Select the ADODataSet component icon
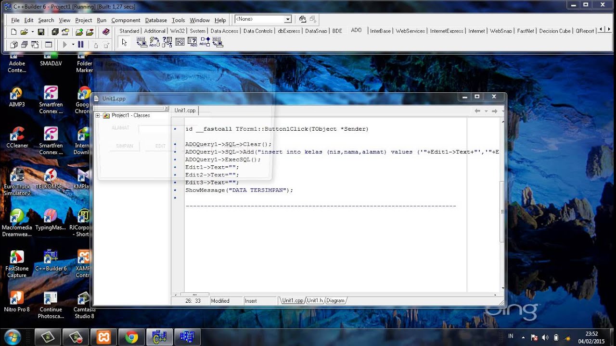 tap(167, 42)
